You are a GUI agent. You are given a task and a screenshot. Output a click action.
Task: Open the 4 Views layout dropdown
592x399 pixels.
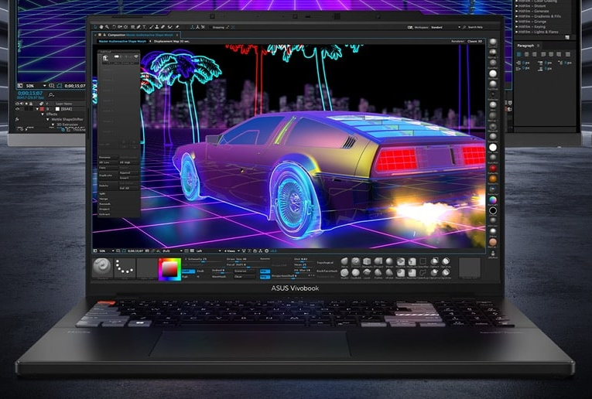pyautogui.click(x=232, y=251)
